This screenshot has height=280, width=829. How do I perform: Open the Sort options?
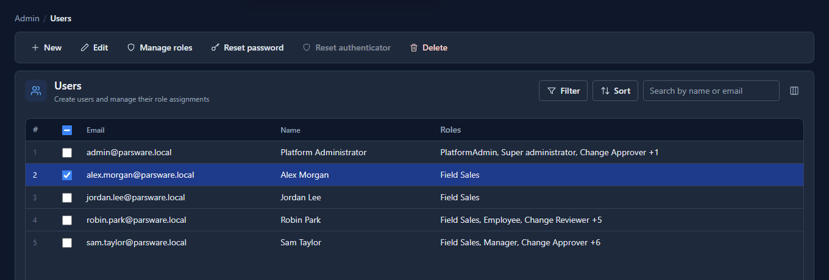click(615, 91)
